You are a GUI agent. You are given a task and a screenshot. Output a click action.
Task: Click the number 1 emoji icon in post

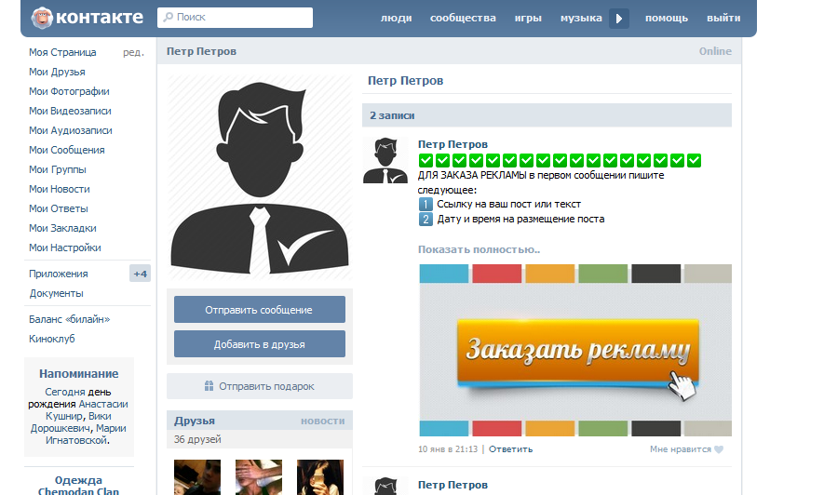[426, 205]
